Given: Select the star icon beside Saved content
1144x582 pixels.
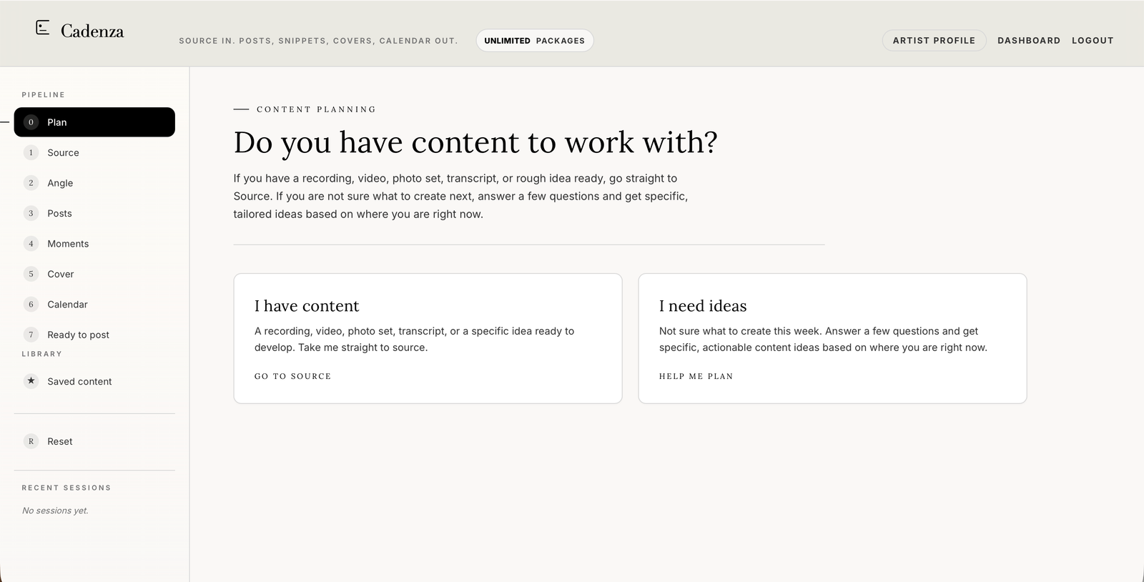Looking at the screenshot, I should (x=31, y=381).
